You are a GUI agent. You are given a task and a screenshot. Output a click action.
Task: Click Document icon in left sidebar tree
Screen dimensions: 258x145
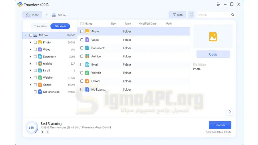40,57
